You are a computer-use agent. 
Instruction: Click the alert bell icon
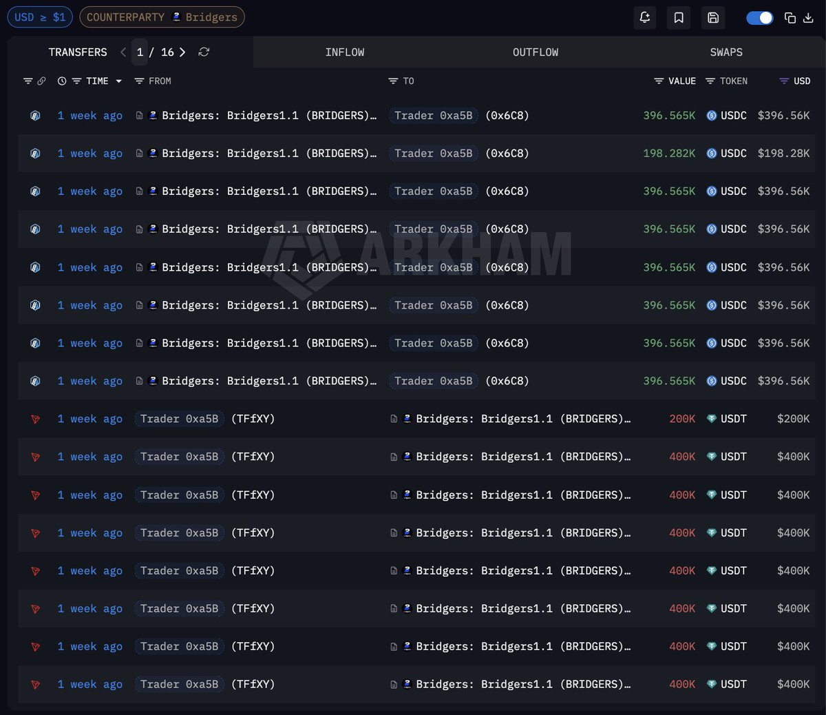click(645, 18)
